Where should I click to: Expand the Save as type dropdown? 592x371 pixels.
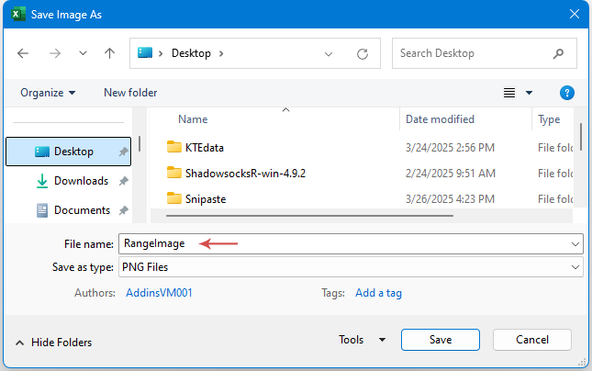tap(575, 267)
